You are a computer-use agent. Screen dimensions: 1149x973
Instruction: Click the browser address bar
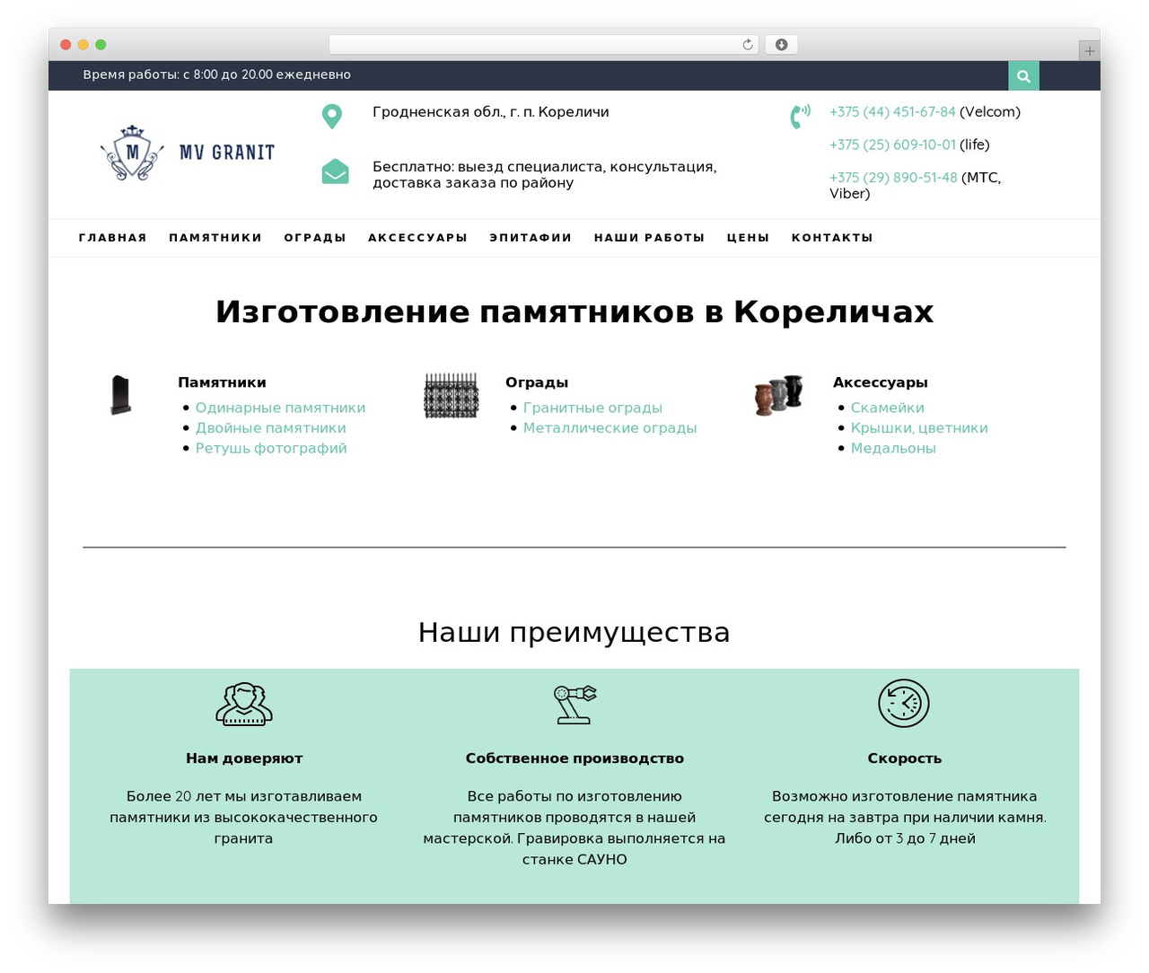pos(543,45)
